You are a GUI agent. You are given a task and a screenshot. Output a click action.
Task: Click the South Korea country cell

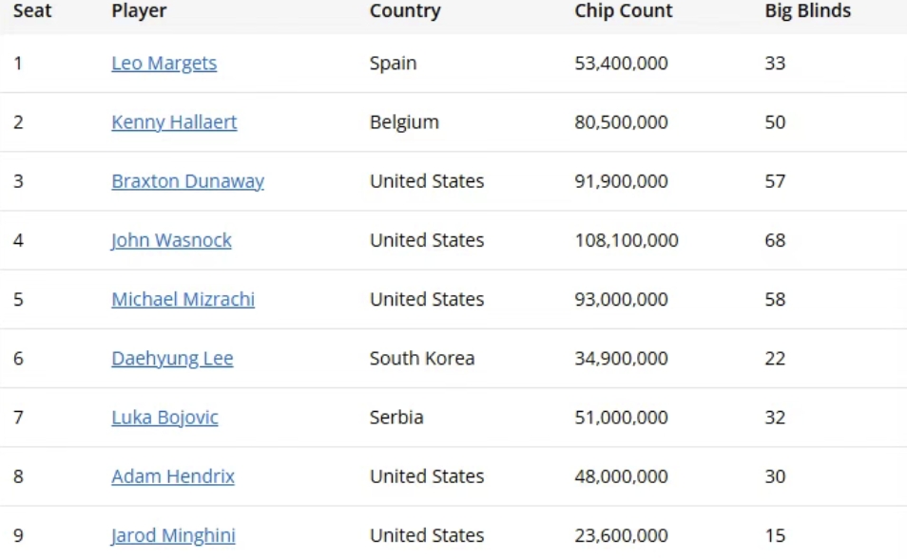(422, 359)
